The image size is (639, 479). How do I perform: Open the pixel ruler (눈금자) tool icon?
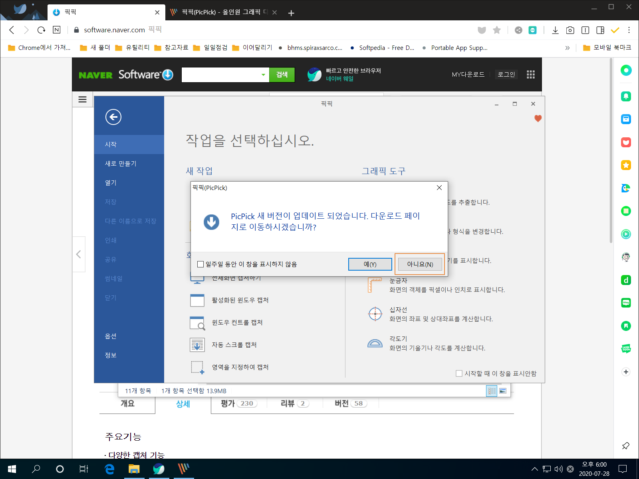(x=375, y=285)
